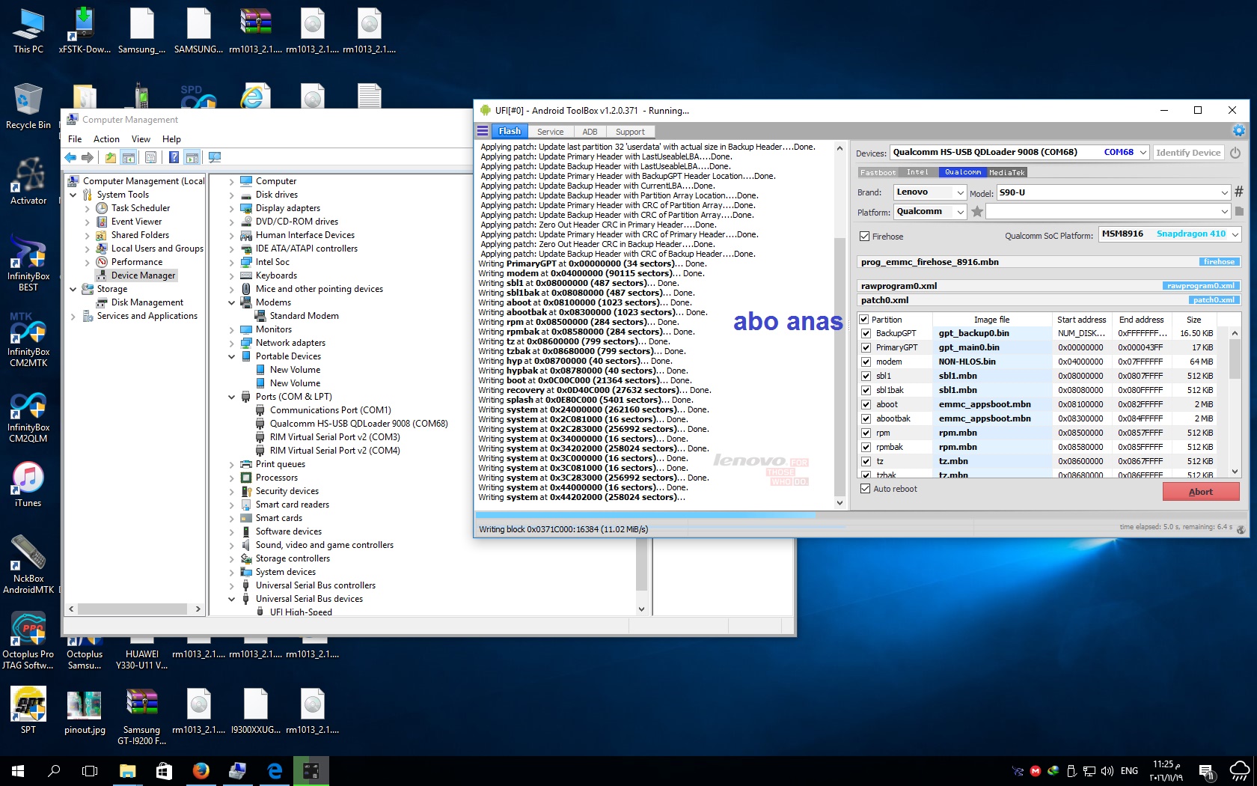Click the back arrow in Computer Management toolbar
This screenshot has height=786, width=1257.
70,157
